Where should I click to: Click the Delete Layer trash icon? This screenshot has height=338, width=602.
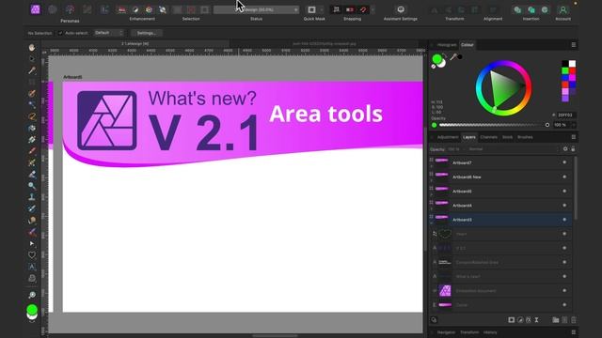tap(573, 319)
